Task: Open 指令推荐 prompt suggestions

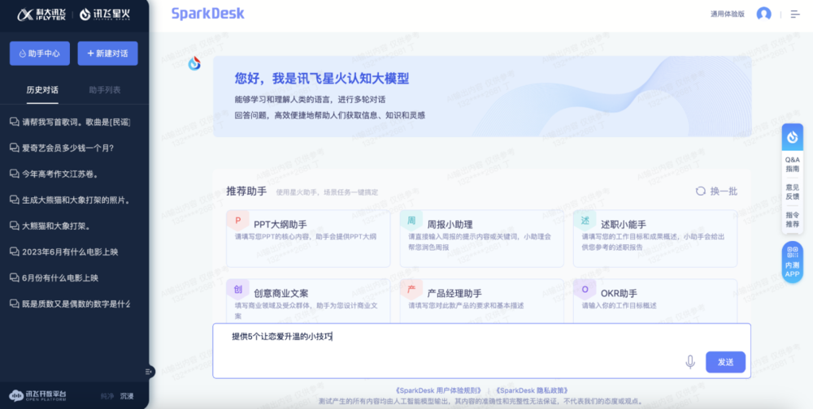Action: [792, 220]
